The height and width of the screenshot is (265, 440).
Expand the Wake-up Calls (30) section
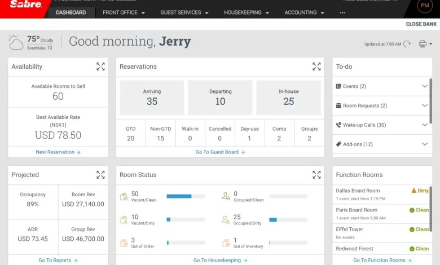click(425, 125)
